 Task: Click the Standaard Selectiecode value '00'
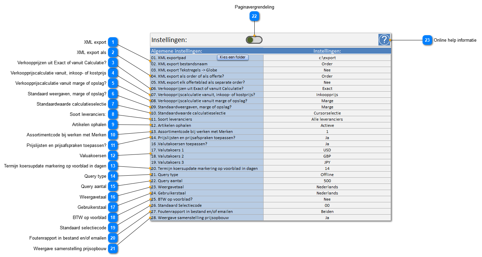point(327,205)
